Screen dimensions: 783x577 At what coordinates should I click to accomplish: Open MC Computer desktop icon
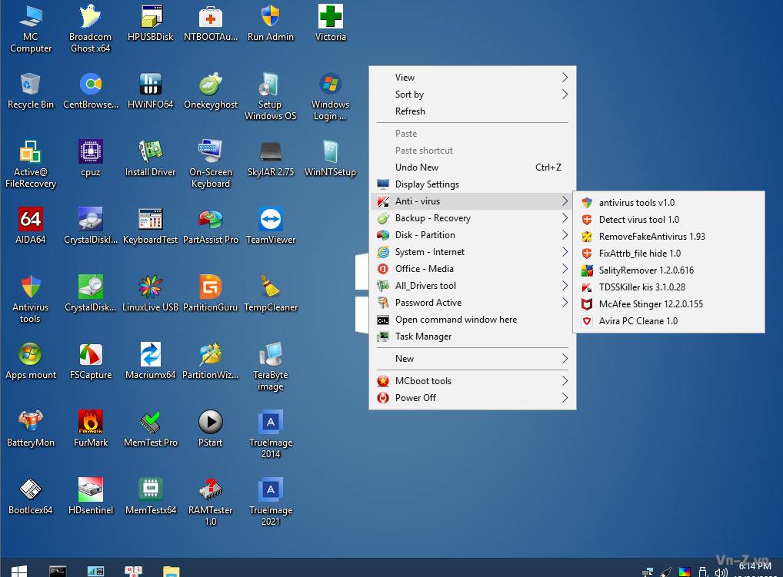point(31,28)
